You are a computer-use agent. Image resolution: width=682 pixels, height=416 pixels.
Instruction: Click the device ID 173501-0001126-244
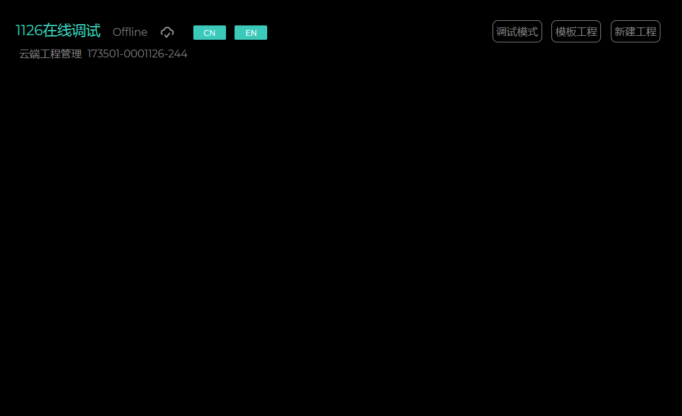[x=137, y=54]
